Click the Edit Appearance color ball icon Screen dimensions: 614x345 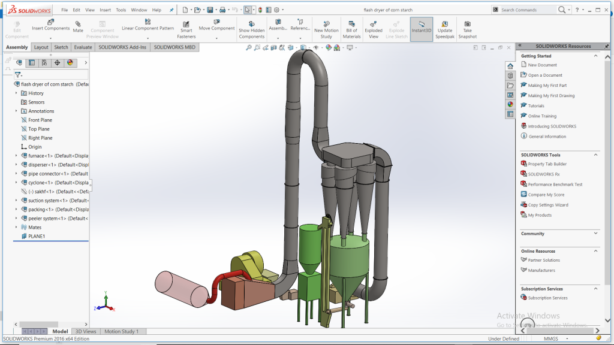(x=329, y=48)
